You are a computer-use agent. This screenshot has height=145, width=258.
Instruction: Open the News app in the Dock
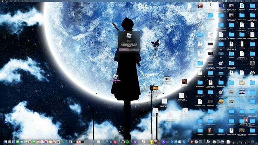(x=144, y=142)
